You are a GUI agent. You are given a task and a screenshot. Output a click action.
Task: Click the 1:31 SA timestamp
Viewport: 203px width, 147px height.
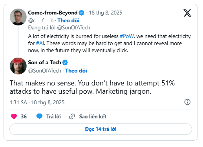pyautogui.click(x=18, y=102)
